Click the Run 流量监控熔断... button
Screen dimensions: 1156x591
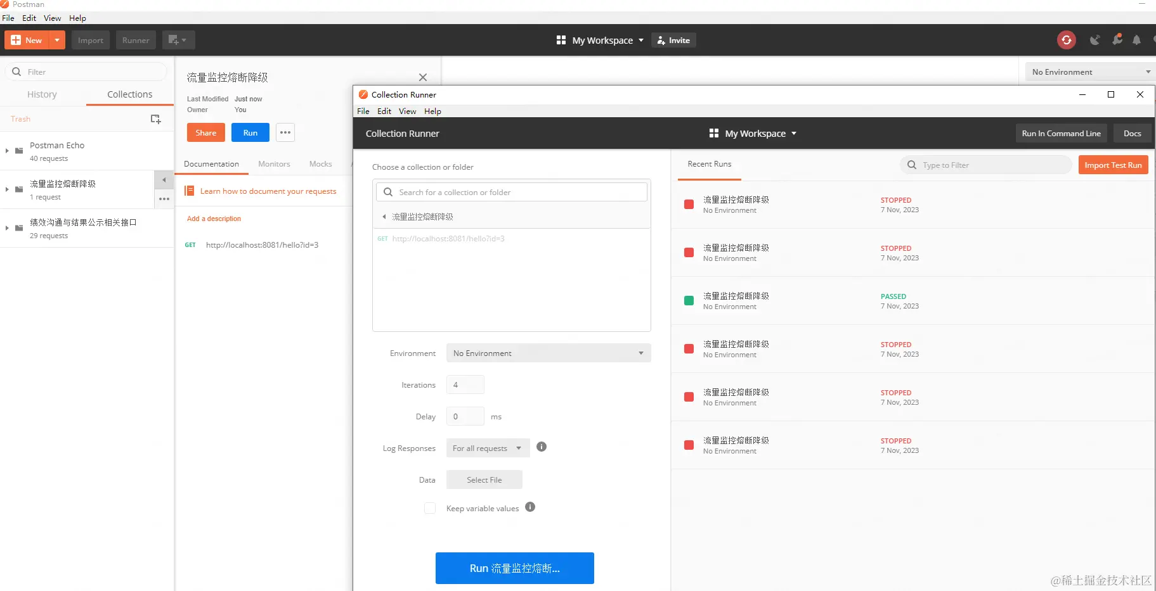(x=515, y=568)
